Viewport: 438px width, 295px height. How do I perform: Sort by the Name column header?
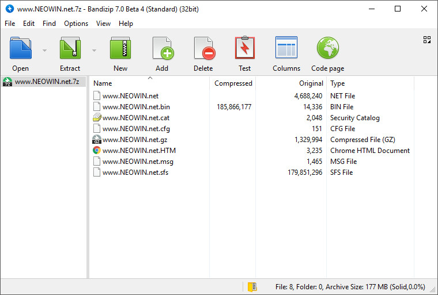pyautogui.click(x=149, y=83)
